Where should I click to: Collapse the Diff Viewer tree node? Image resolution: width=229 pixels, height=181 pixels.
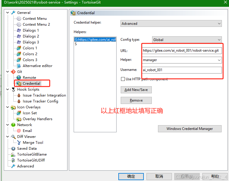[x=8, y=136]
